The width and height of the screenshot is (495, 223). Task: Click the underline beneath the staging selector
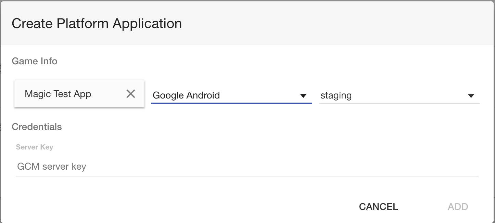pos(399,103)
